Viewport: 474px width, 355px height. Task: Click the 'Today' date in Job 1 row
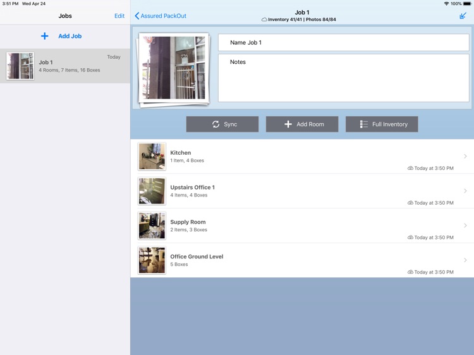coord(114,57)
